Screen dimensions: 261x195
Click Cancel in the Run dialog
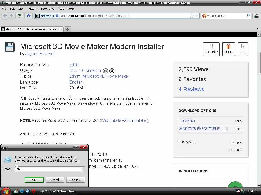point(55,180)
